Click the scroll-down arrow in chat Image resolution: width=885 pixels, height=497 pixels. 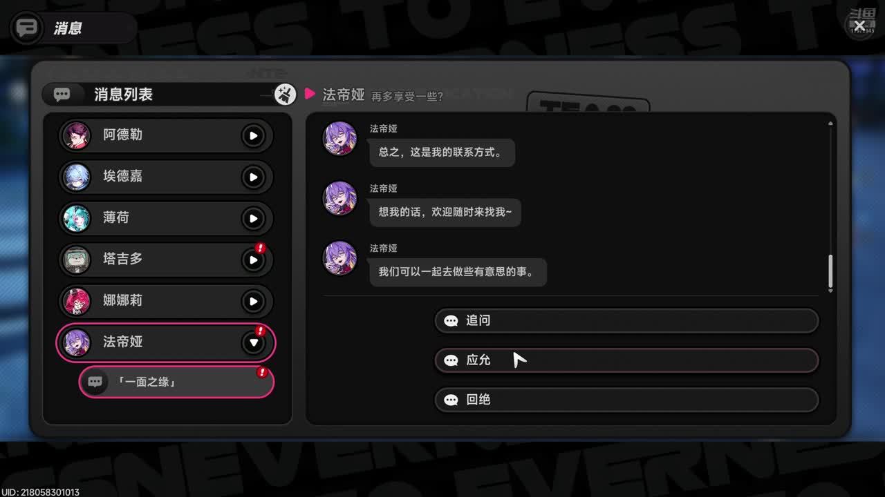830,291
